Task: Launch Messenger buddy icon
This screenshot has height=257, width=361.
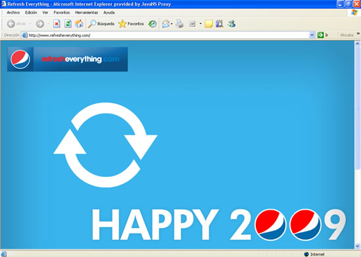Action: [231, 24]
